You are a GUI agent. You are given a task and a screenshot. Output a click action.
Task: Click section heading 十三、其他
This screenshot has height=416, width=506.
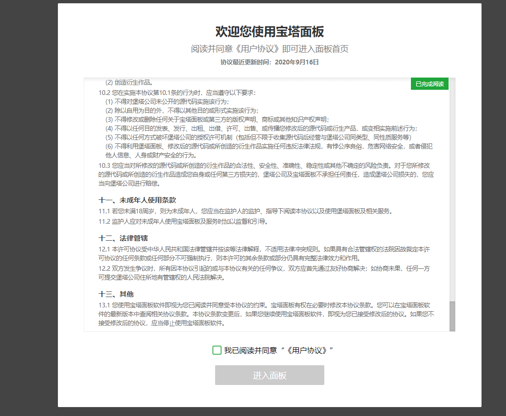[116, 294]
